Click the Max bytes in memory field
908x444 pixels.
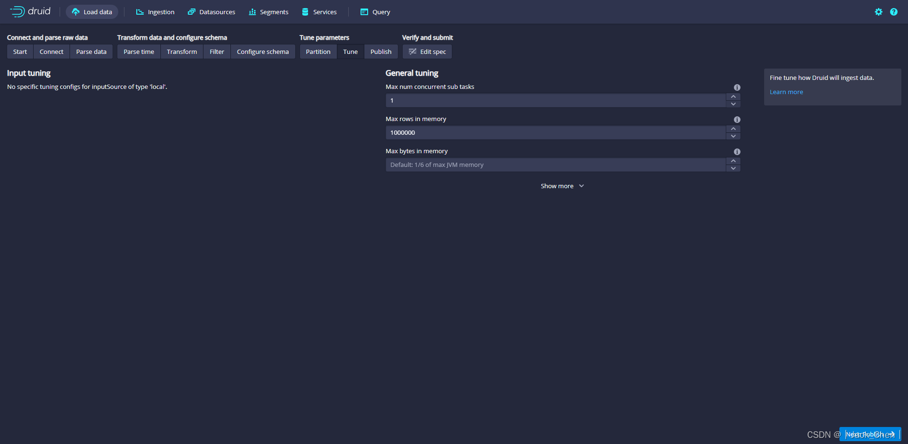tap(555, 165)
